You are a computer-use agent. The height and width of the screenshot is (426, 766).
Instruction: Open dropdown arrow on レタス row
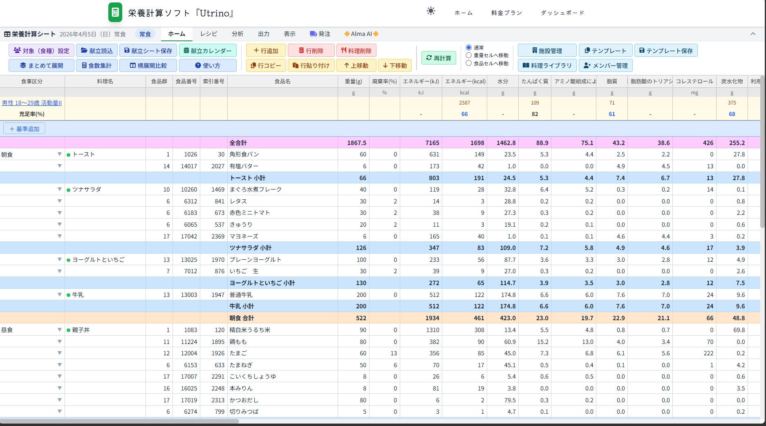coord(60,201)
